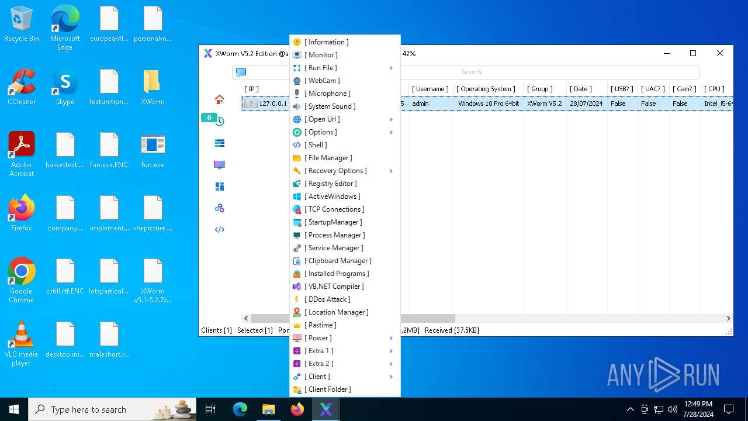This screenshot has width=748, height=421.
Task: Click the Process Manager icon
Action: [297, 235]
